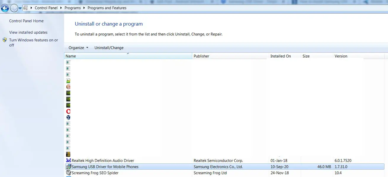Click publisher Samsung Electronics Co., Ltd.
The width and height of the screenshot is (388, 177).
[218, 167]
